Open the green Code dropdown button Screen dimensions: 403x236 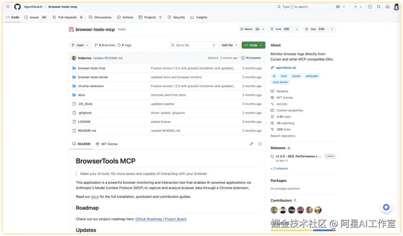click(x=253, y=45)
